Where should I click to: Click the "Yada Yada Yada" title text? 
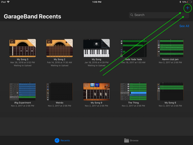[x=133, y=59]
